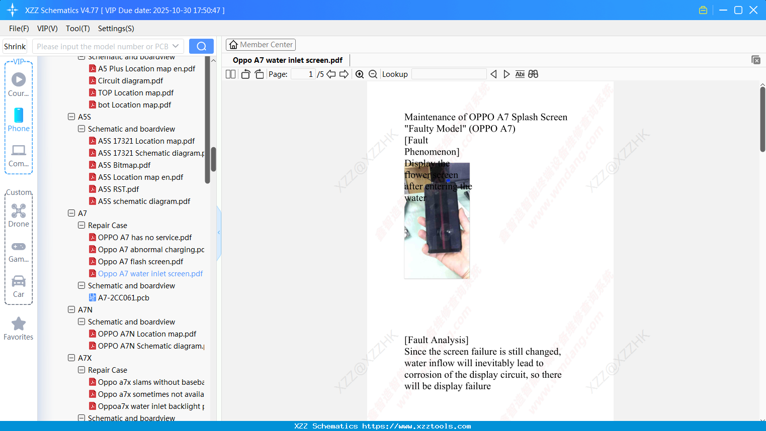Screen dimensions: 766x431
Task: Open TOP Location map.pdf
Action: click(131, 93)
